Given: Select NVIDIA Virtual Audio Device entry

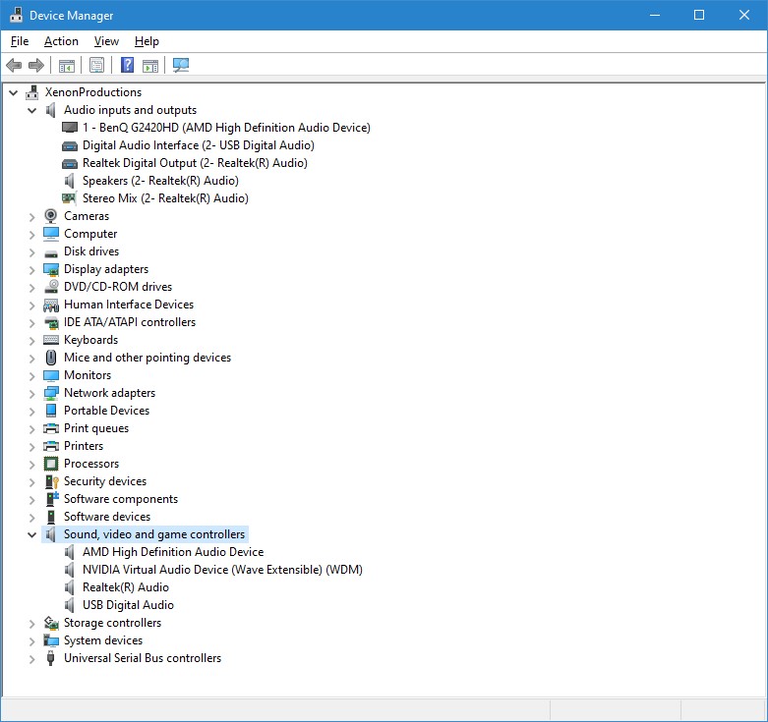Looking at the screenshot, I should [221, 570].
